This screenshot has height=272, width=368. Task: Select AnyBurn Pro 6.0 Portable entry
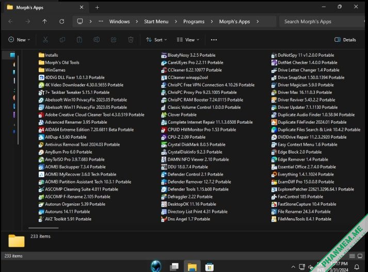(x=65, y=152)
